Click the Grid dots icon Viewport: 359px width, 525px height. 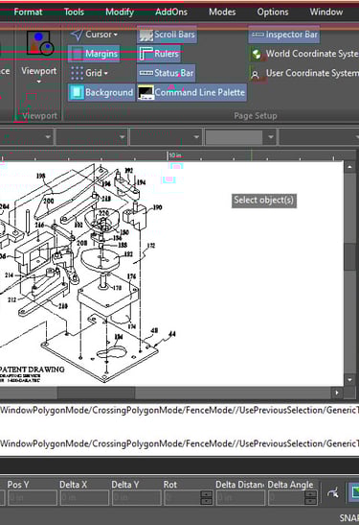(x=78, y=73)
